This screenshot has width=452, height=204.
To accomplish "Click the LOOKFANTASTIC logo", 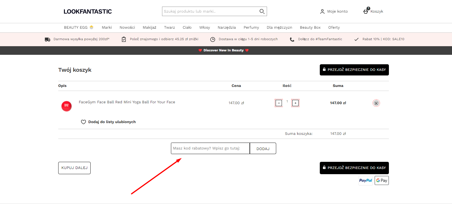I will point(88,11).
